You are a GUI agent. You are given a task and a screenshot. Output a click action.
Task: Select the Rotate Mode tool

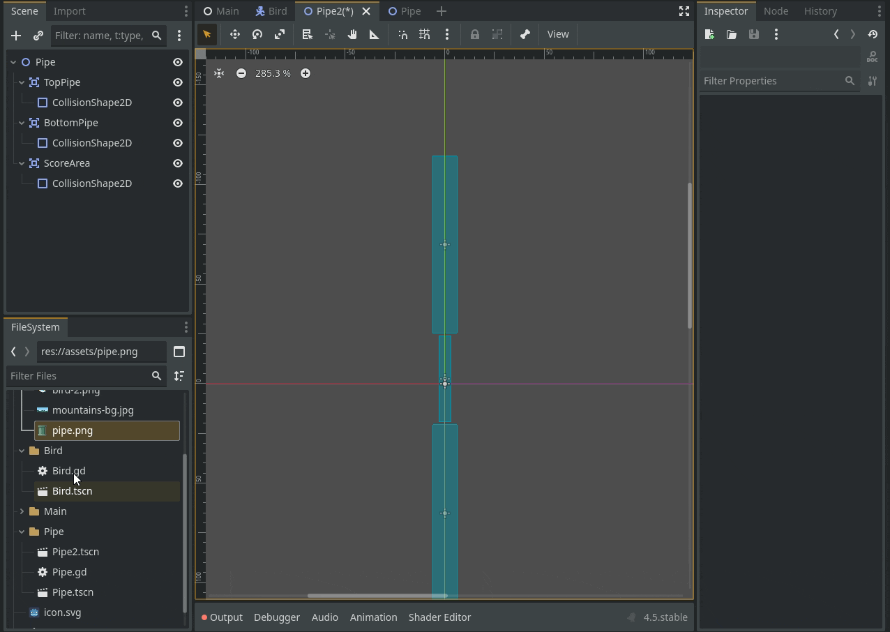257,34
